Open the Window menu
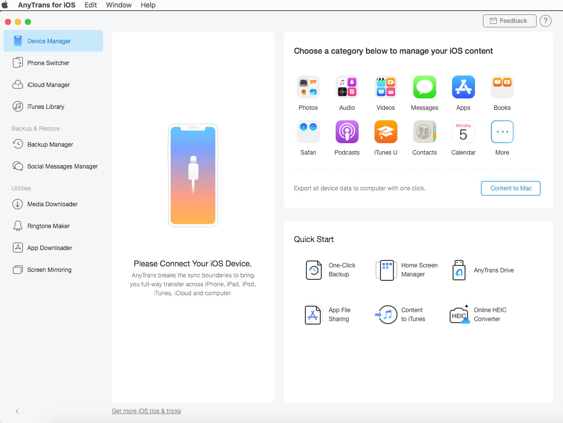Screen dimensions: 563x423 point(119,5)
